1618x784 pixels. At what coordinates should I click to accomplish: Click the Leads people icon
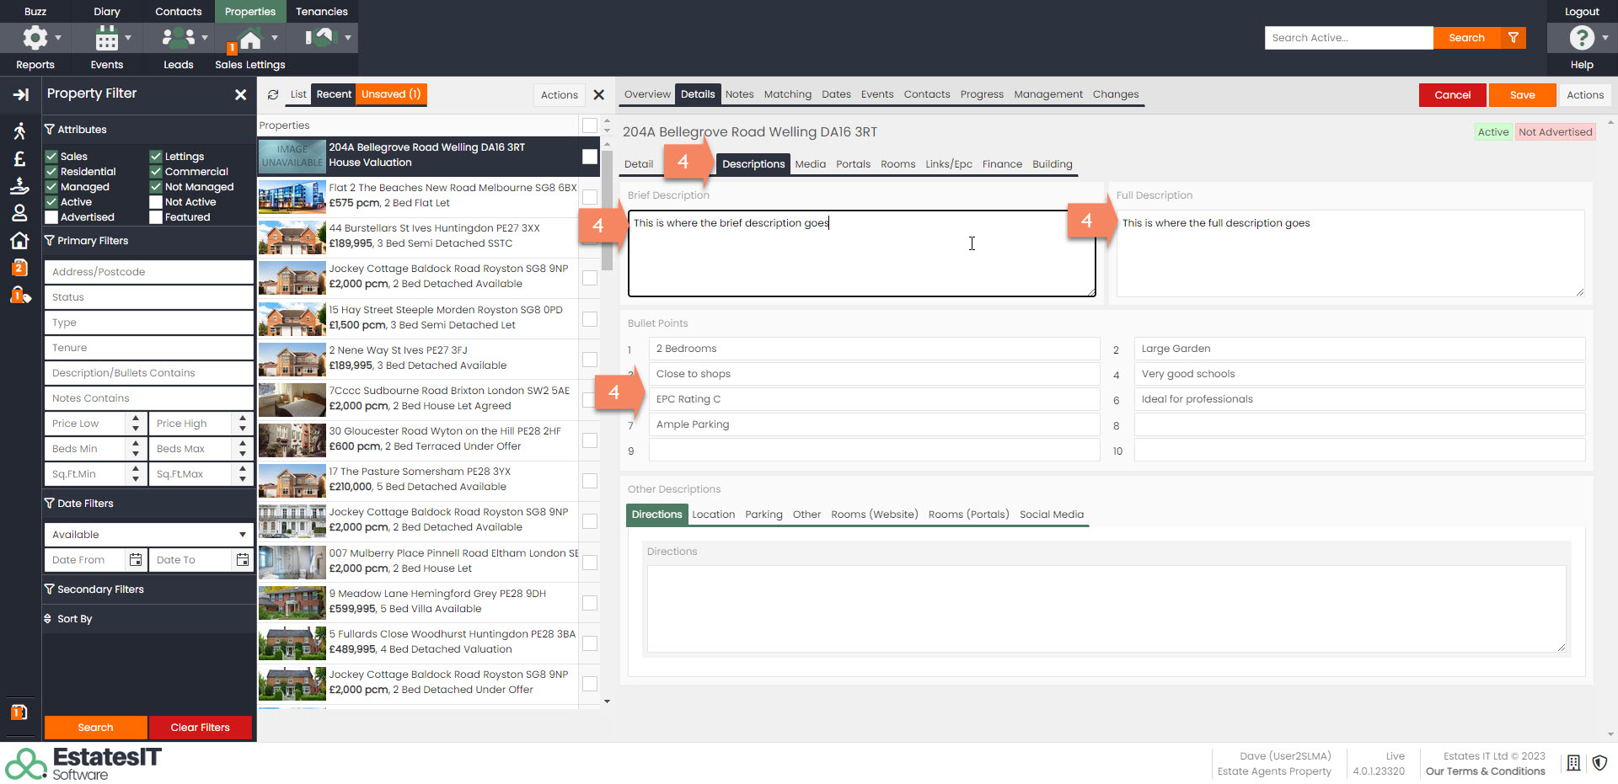click(178, 38)
